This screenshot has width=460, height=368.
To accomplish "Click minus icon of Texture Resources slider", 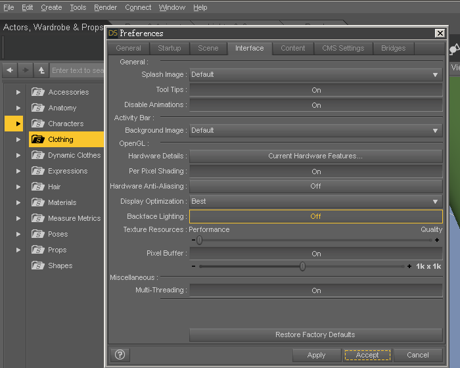I will coord(193,240).
